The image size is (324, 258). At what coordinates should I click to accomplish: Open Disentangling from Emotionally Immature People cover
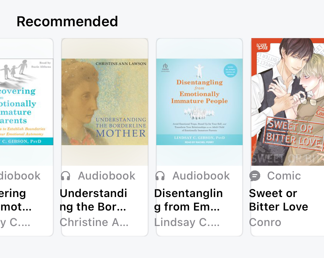[199, 102]
